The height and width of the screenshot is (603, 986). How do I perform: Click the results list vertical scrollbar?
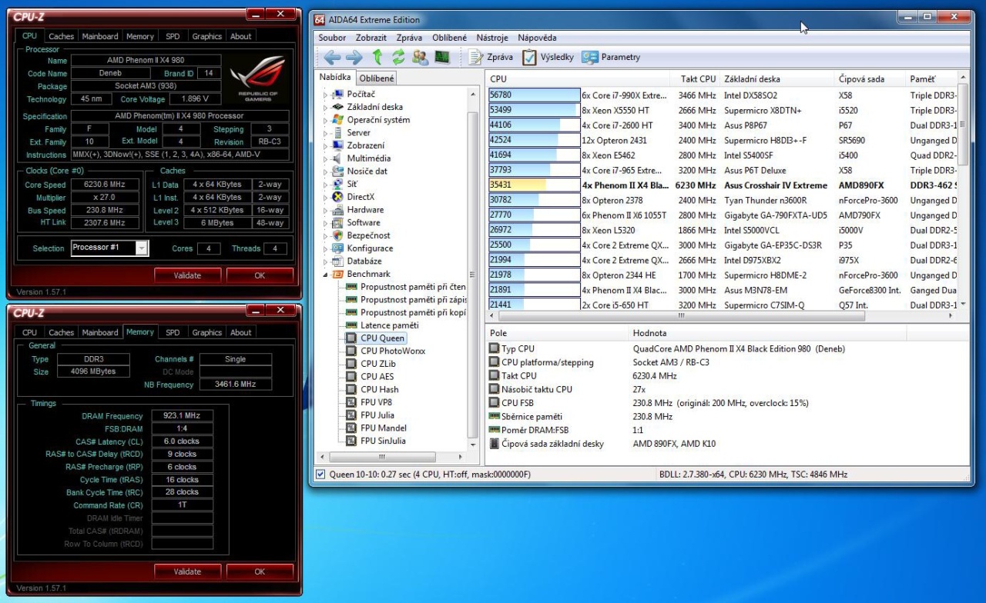(962, 192)
